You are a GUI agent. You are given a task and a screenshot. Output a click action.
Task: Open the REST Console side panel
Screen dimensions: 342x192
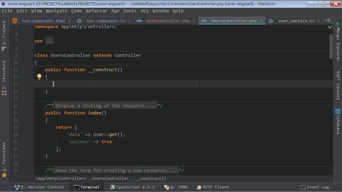click(338, 85)
